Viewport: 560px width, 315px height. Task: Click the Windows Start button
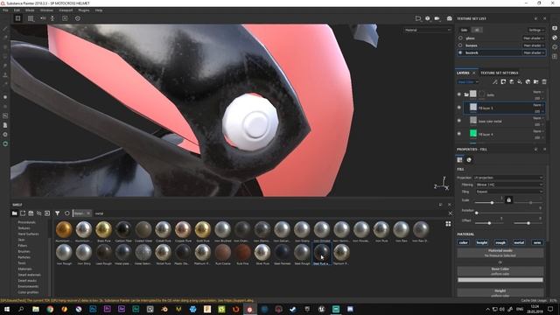pyautogui.click(x=7, y=309)
